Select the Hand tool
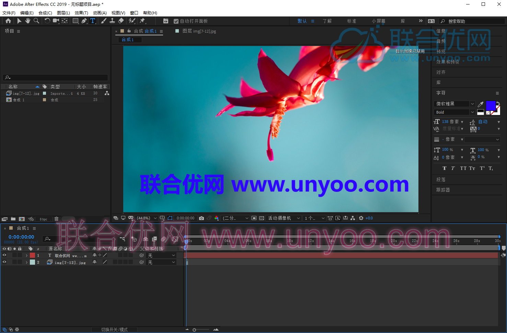The height and width of the screenshot is (333, 507). 27,21
